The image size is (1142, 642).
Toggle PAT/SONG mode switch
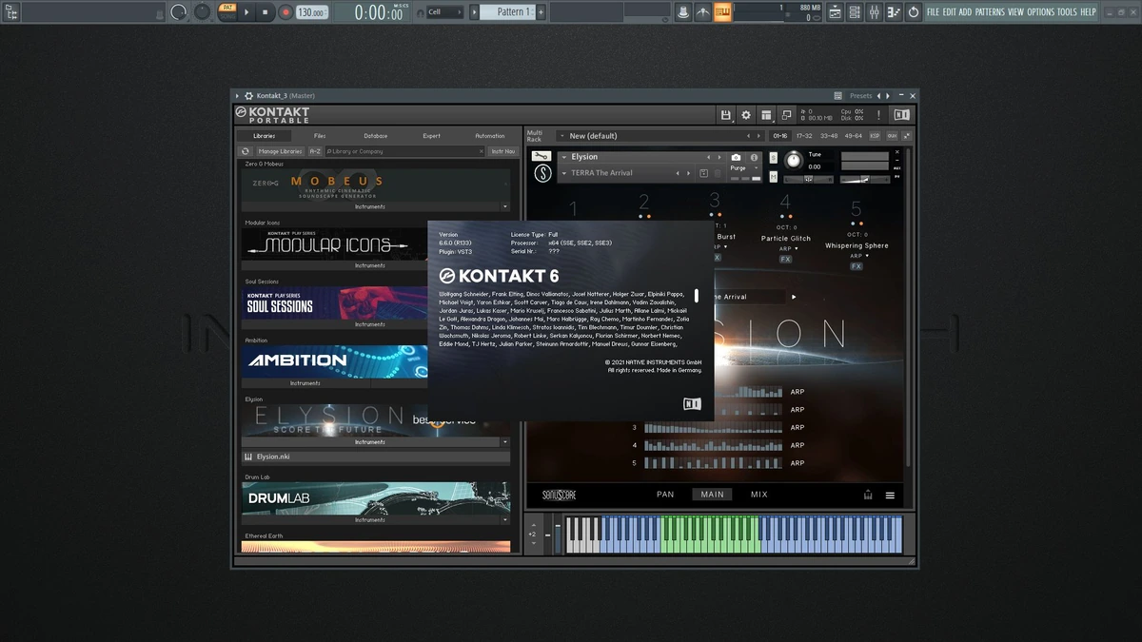(226, 12)
